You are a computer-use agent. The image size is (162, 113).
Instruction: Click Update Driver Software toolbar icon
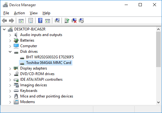point(67,20)
